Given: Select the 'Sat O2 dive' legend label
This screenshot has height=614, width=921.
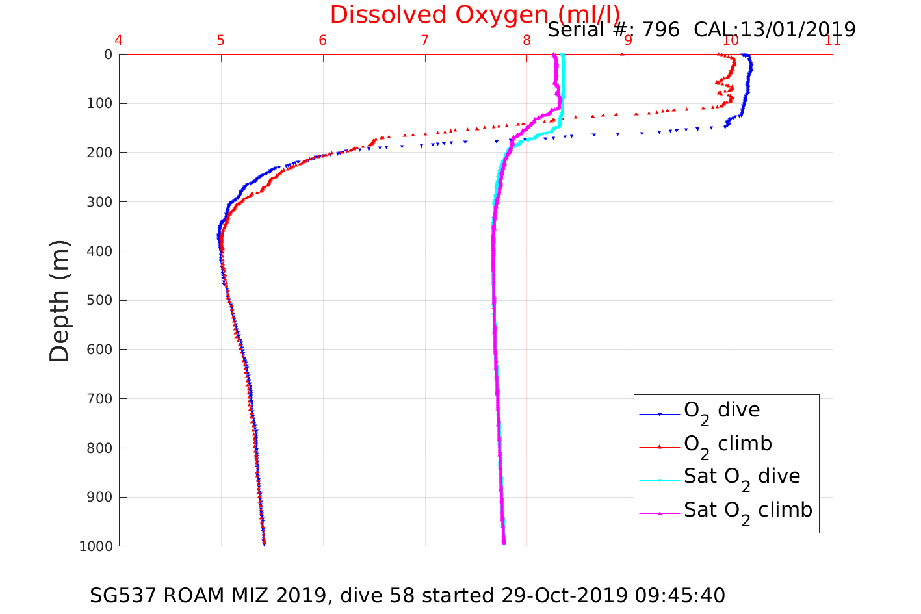Looking at the screenshot, I should pyautogui.click(x=742, y=478).
